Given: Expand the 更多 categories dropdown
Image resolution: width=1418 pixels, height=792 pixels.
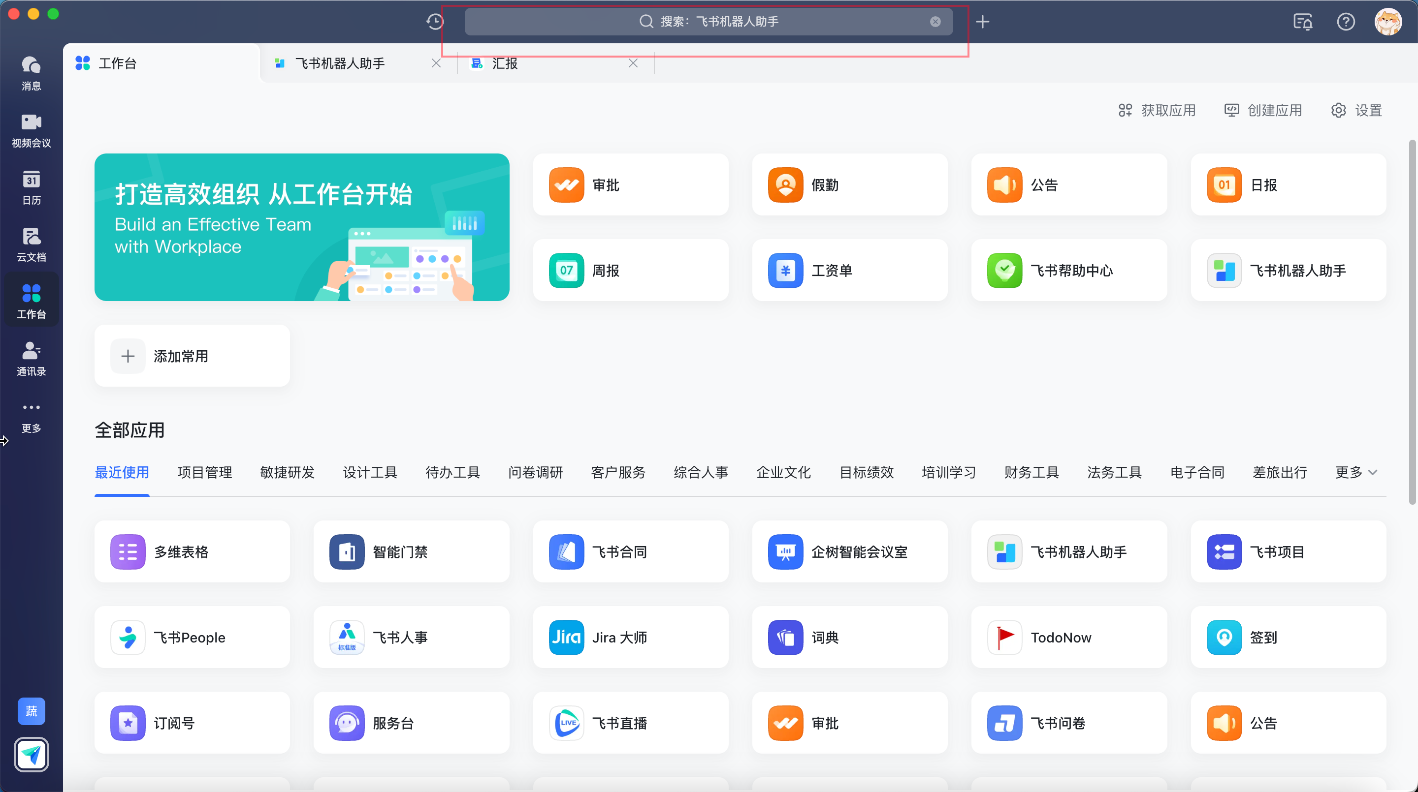Looking at the screenshot, I should pos(1356,472).
